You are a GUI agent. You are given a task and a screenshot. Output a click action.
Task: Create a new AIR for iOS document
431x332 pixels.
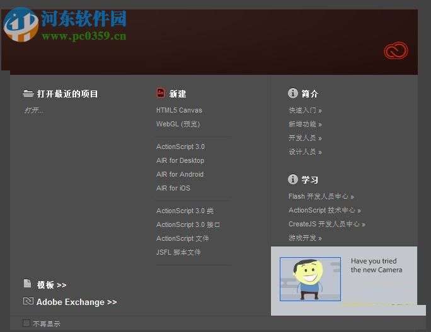(x=173, y=188)
